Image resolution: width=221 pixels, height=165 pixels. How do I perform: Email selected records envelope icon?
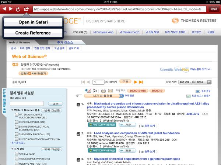pyautogui.click(x=110, y=91)
